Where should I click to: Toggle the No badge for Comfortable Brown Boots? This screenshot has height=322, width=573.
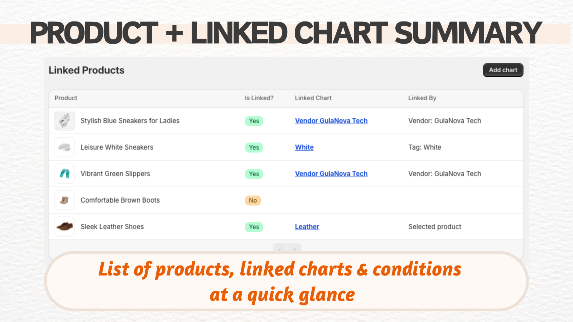(x=253, y=200)
